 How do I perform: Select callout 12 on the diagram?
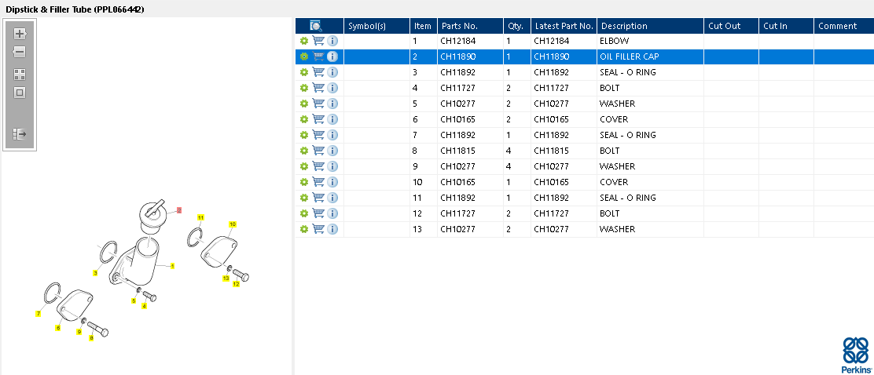click(x=237, y=284)
